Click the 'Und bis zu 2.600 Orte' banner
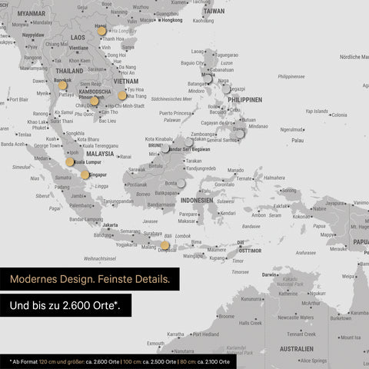Screen dimensions: 369x369 [x=65, y=305]
